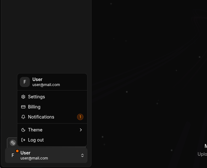Open the Theme submenu entry
207x168 pixels.
52,130
